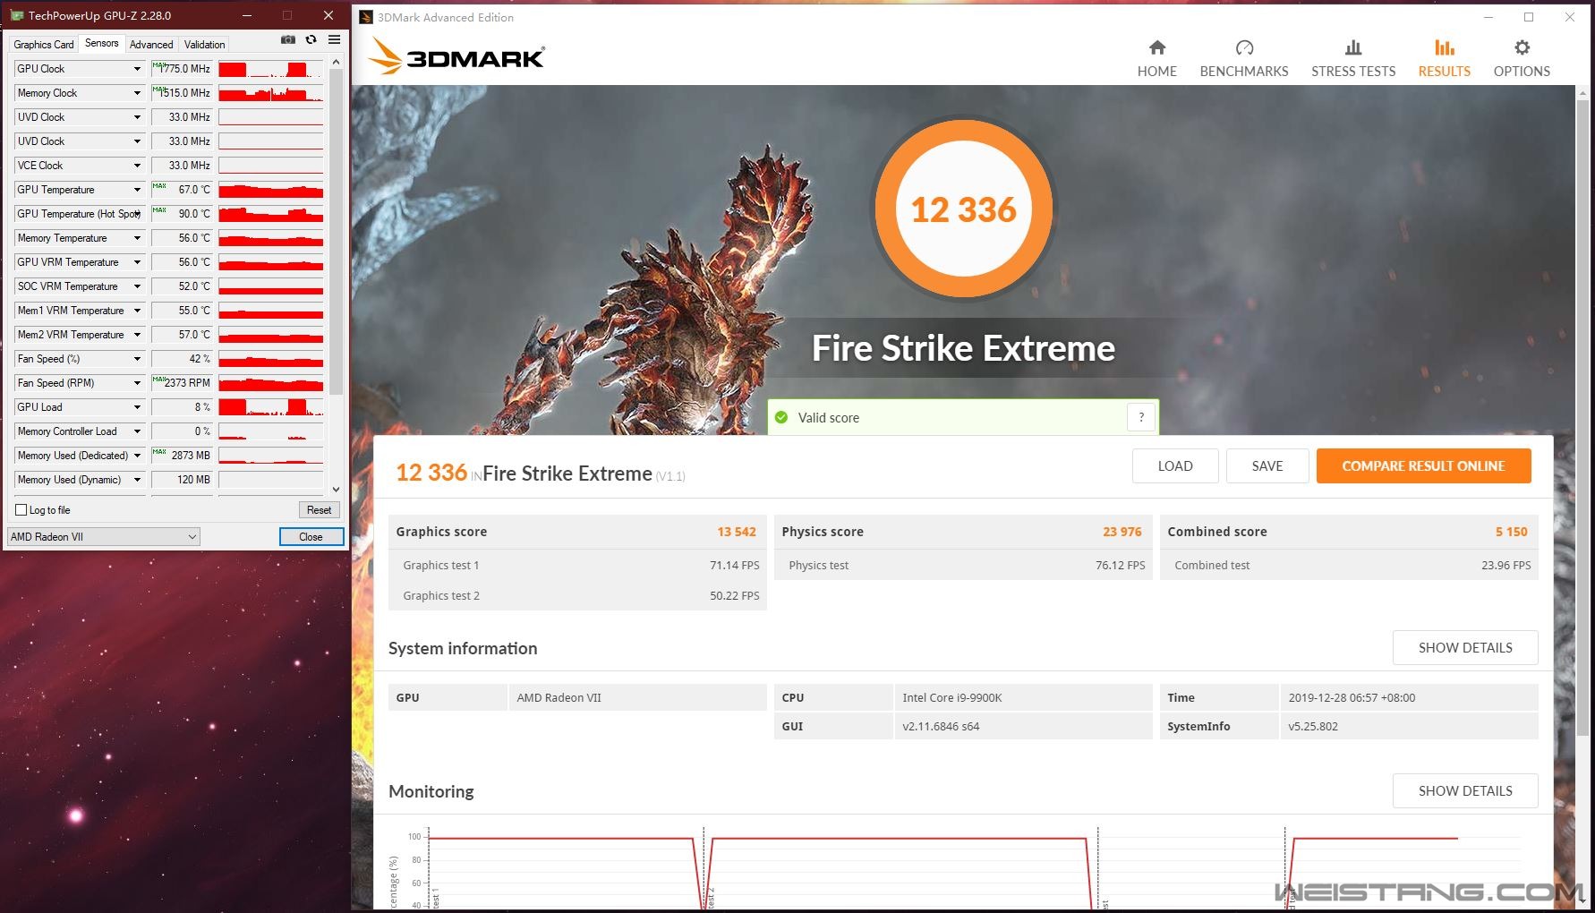Open the Fan Speed (%) dropdown
This screenshot has height=913, width=1595.
[x=137, y=359]
